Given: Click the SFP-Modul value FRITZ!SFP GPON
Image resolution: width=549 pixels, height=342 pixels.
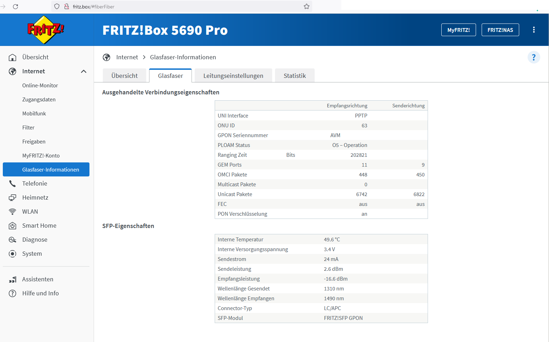Looking at the screenshot, I should pos(343,318).
